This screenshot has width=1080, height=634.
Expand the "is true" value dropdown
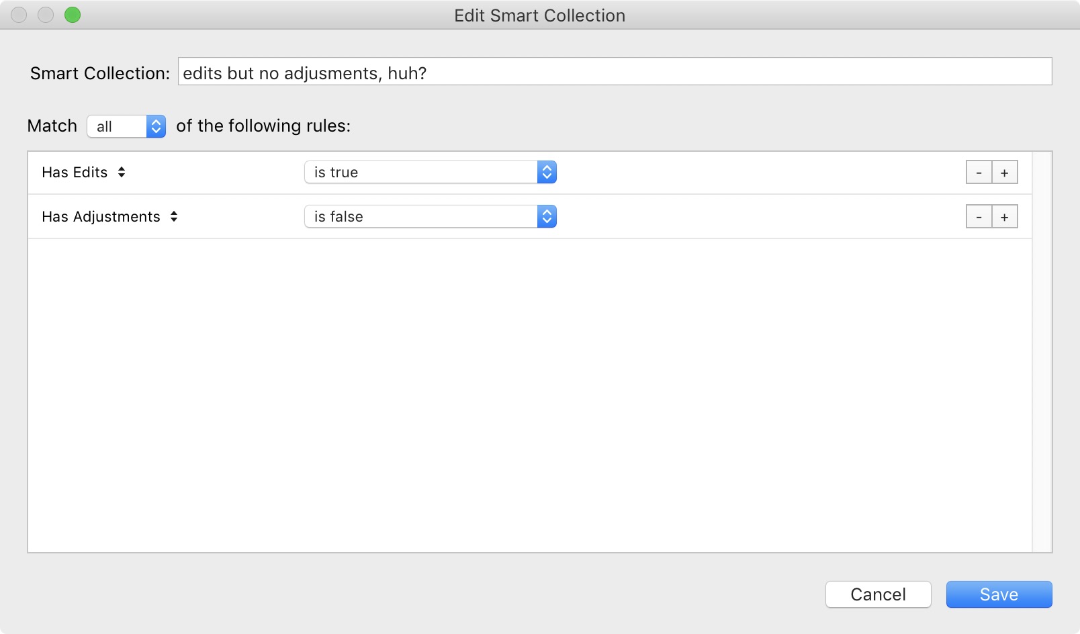(x=430, y=173)
